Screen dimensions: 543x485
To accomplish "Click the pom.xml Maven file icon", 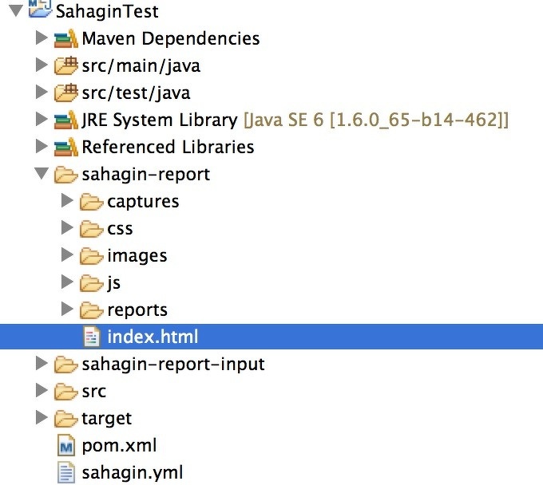I will click(65, 445).
